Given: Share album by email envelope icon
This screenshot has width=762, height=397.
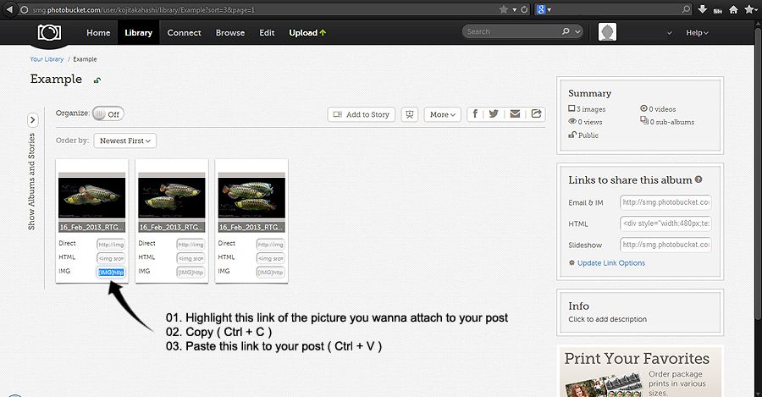Looking at the screenshot, I should click(x=515, y=113).
